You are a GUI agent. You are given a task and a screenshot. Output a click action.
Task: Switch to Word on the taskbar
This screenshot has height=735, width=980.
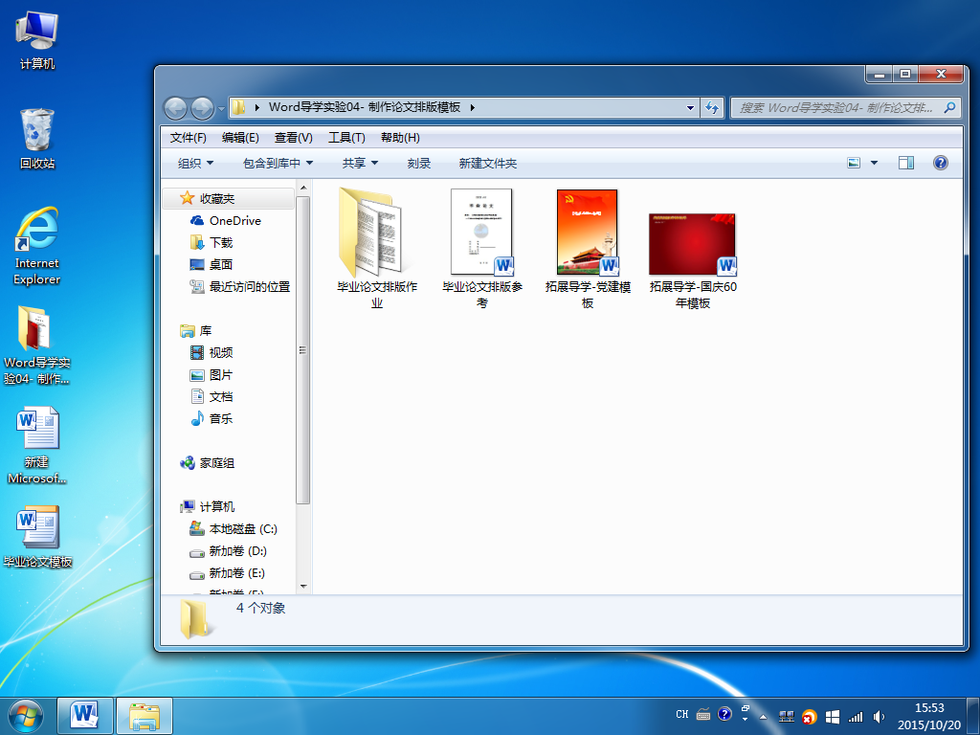coord(85,716)
